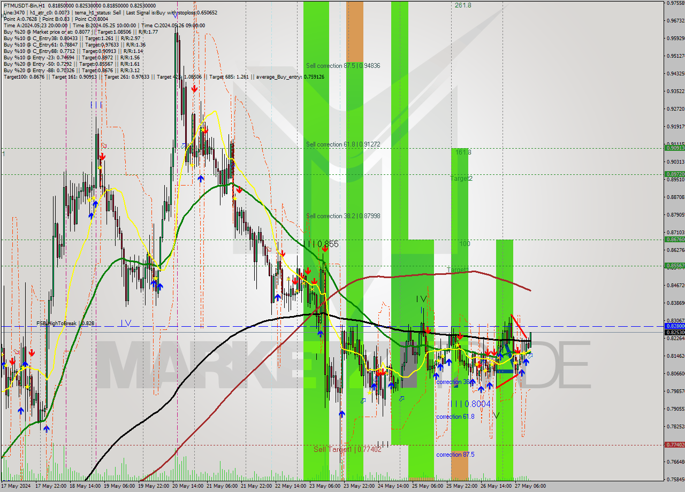Click the 'FSB-HighToBreak | 0.828' label
The height and width of the screenshot is (492, 685).
click(x=65, y=324)
